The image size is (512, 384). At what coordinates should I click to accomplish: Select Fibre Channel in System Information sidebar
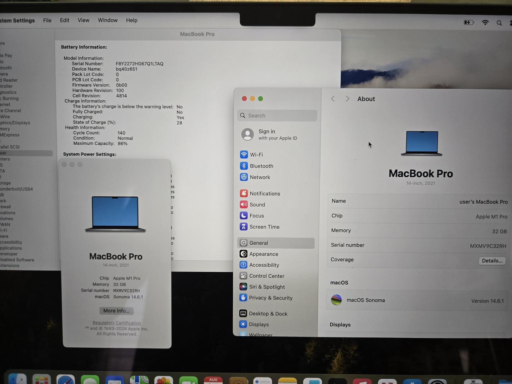[x=11, y=111]
